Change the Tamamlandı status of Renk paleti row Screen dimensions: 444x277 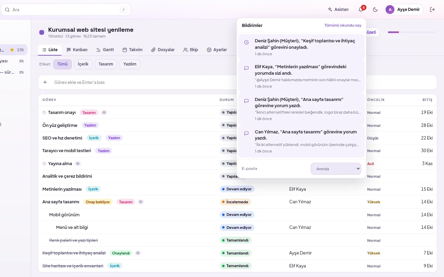[236, 240]
